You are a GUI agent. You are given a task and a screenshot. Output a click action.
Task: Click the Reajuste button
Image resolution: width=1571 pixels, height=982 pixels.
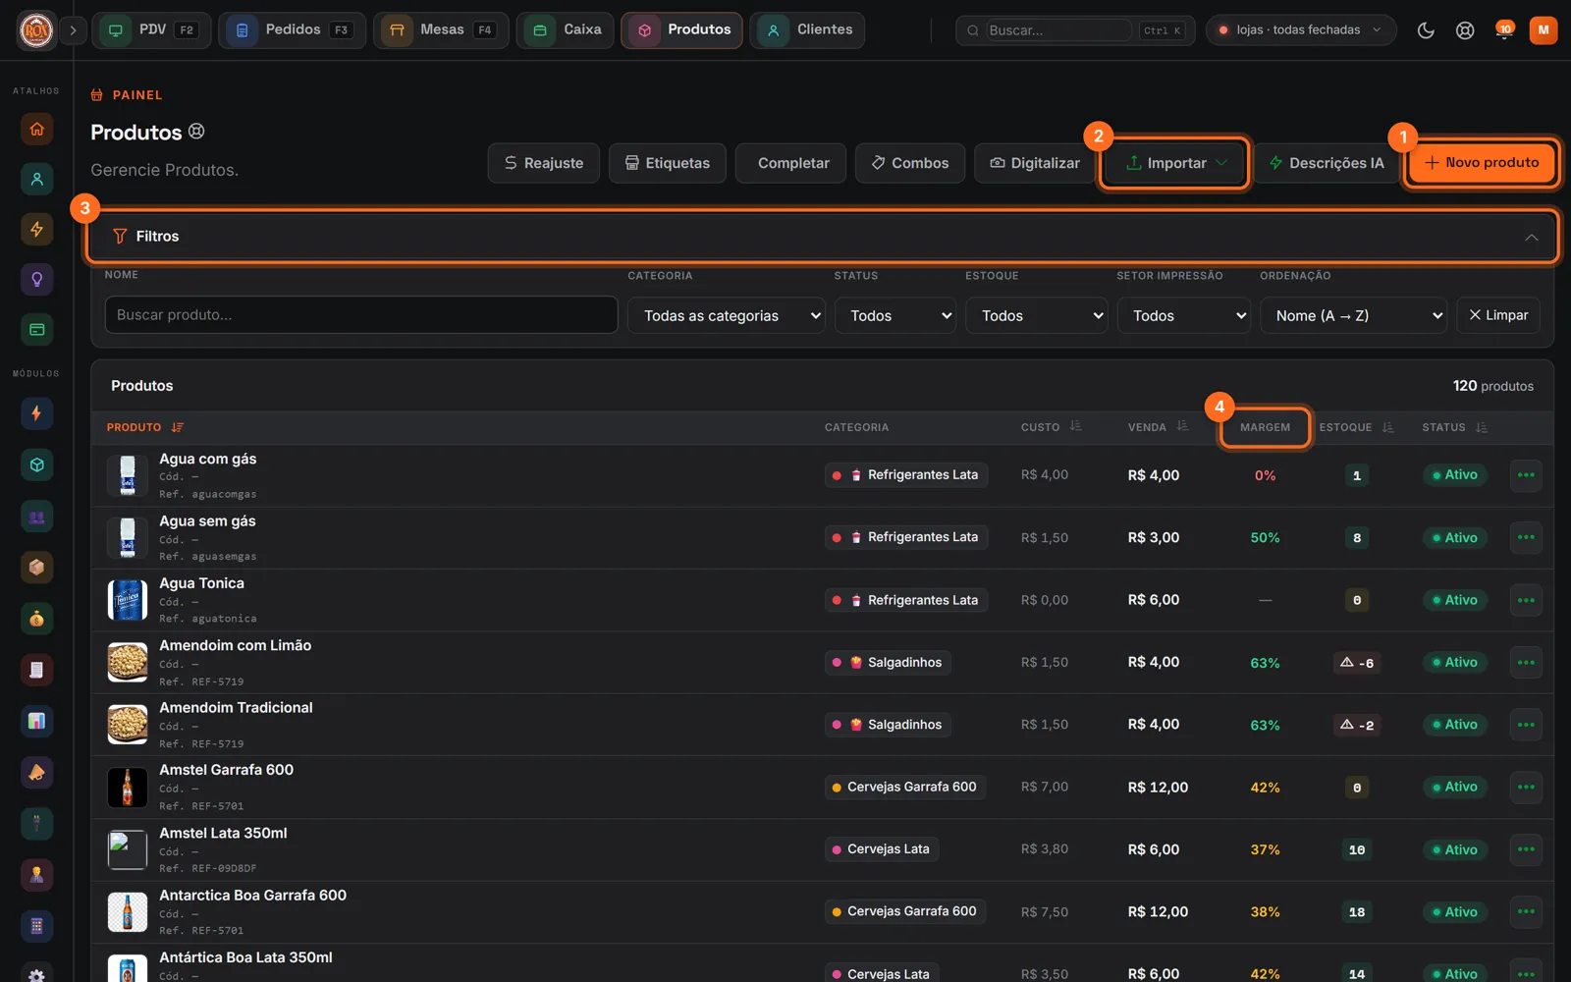click(544, 163)
